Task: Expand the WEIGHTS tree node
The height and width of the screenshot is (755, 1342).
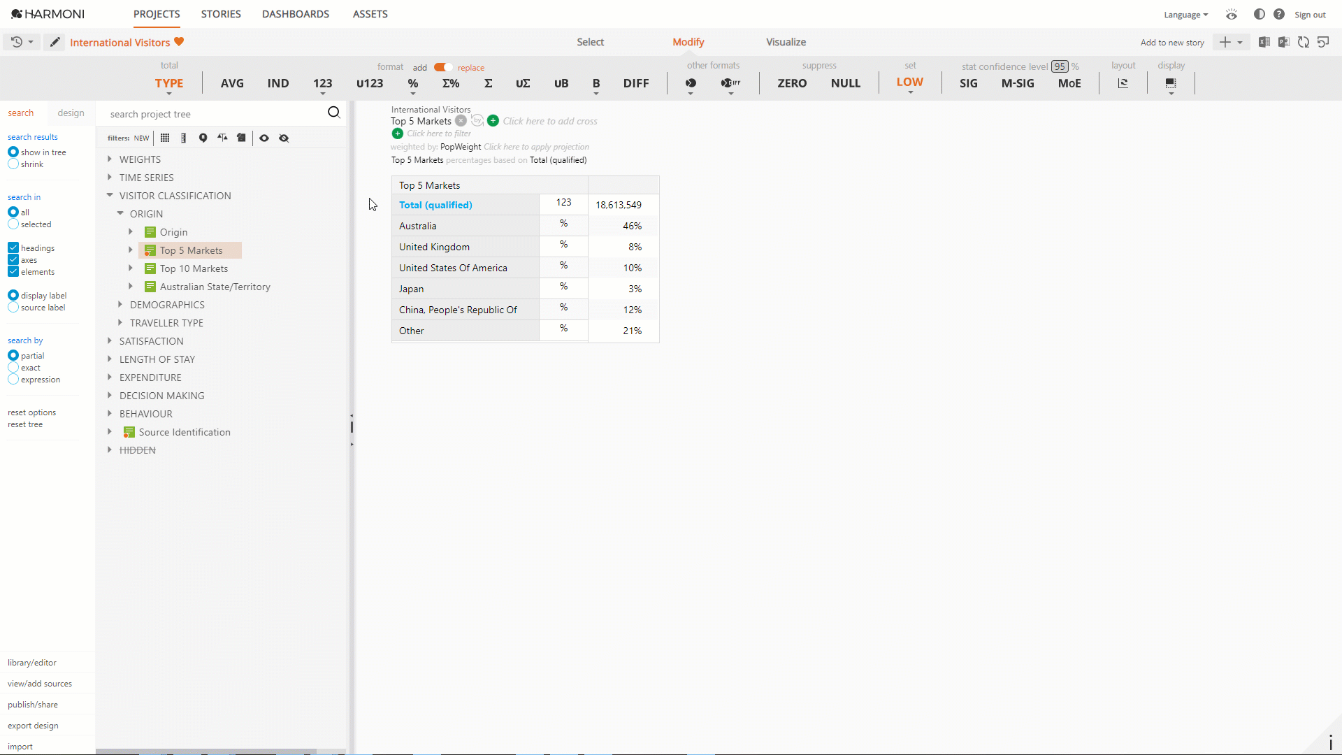Action: tap(110, 159)
